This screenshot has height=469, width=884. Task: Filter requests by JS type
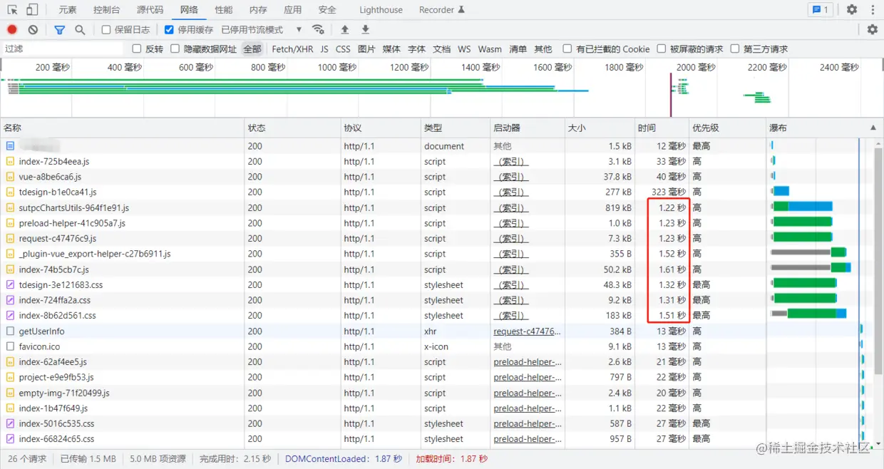(324, 49)
